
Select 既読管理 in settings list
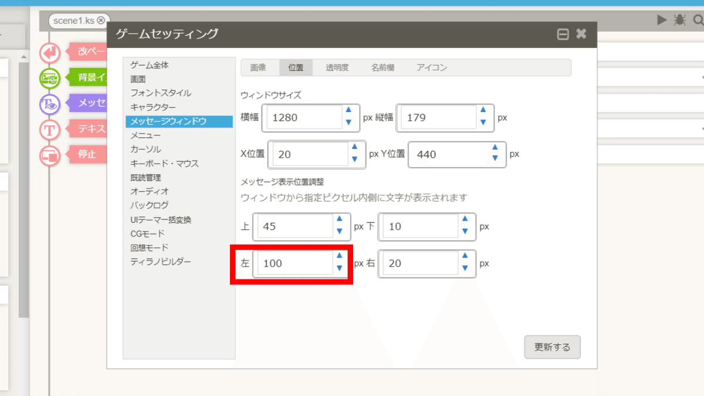(x=145, y=178)
